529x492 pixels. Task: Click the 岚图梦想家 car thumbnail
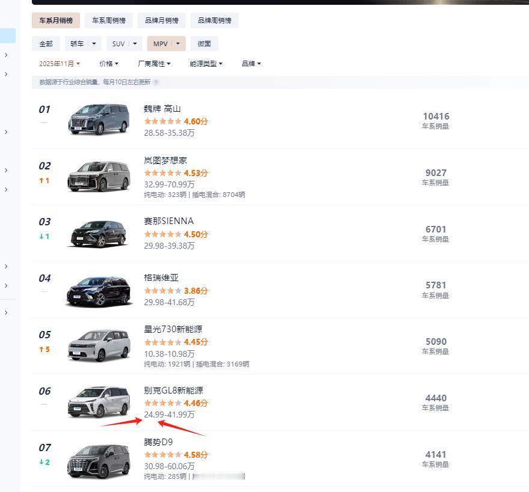click(x=99, y=176)
